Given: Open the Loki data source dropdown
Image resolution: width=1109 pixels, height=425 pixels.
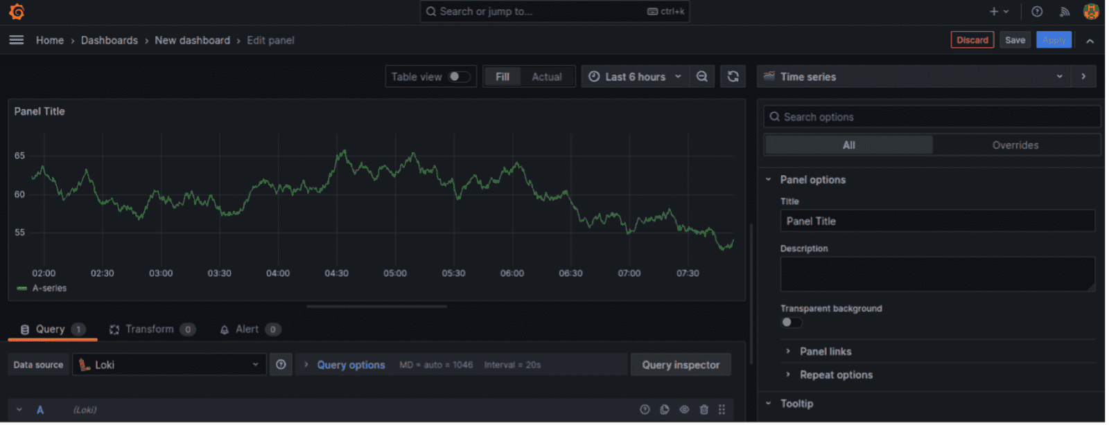Looking at the screenshot, I should pyautogui.click(x=169, y=365).
